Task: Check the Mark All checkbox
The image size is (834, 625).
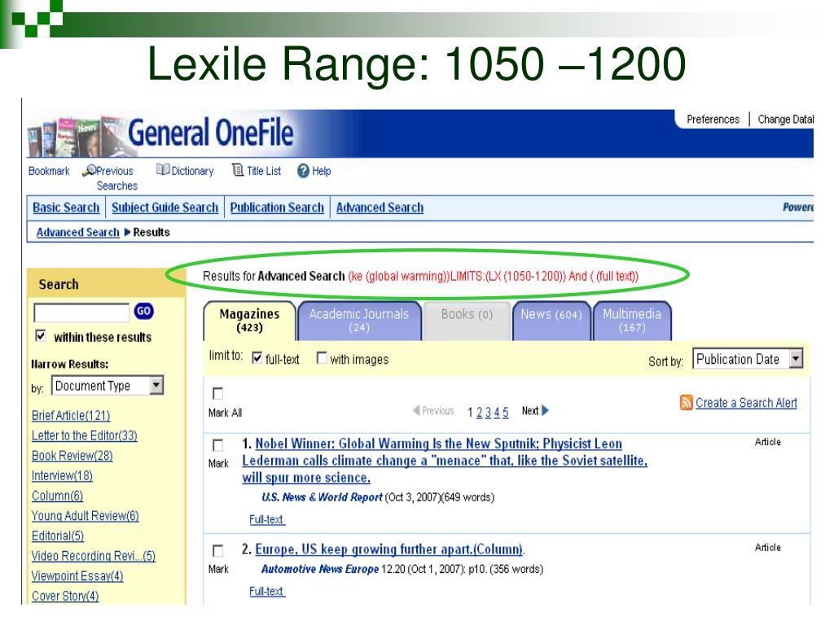Action: click(x=217, y=393)
